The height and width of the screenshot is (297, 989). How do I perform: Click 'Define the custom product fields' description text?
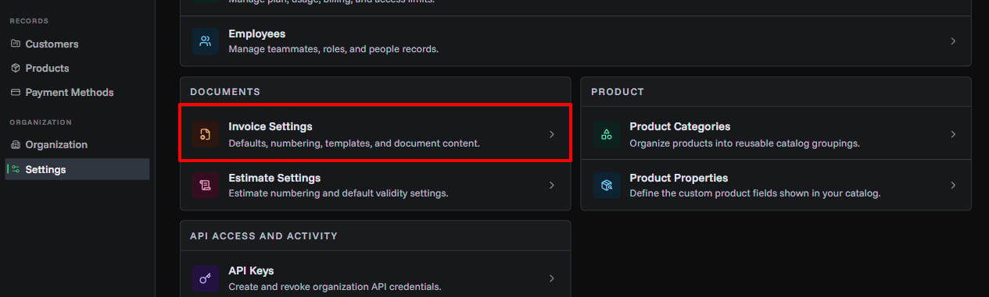coord(755,193)
